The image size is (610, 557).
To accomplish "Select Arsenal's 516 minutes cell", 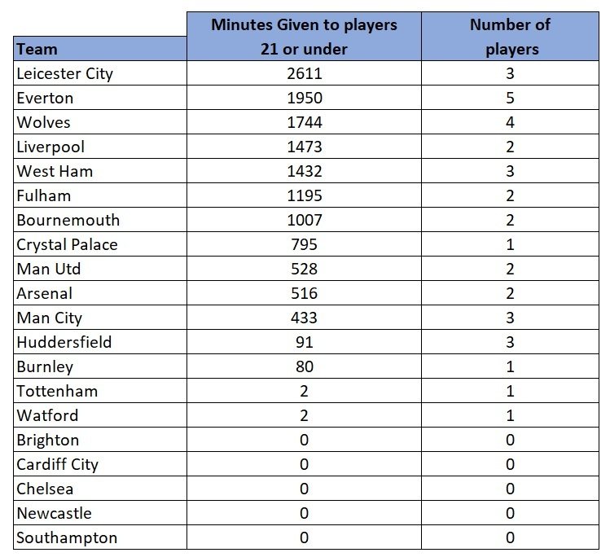I will (x=304, y=293).
